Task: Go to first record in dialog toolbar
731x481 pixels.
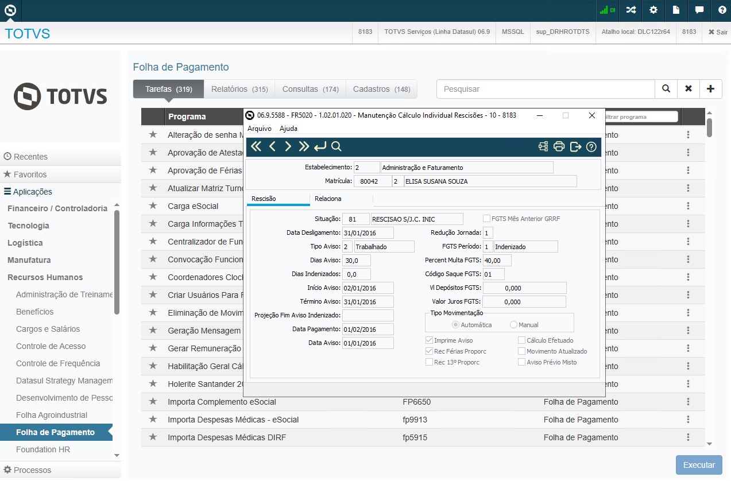Action: point(256,147)
